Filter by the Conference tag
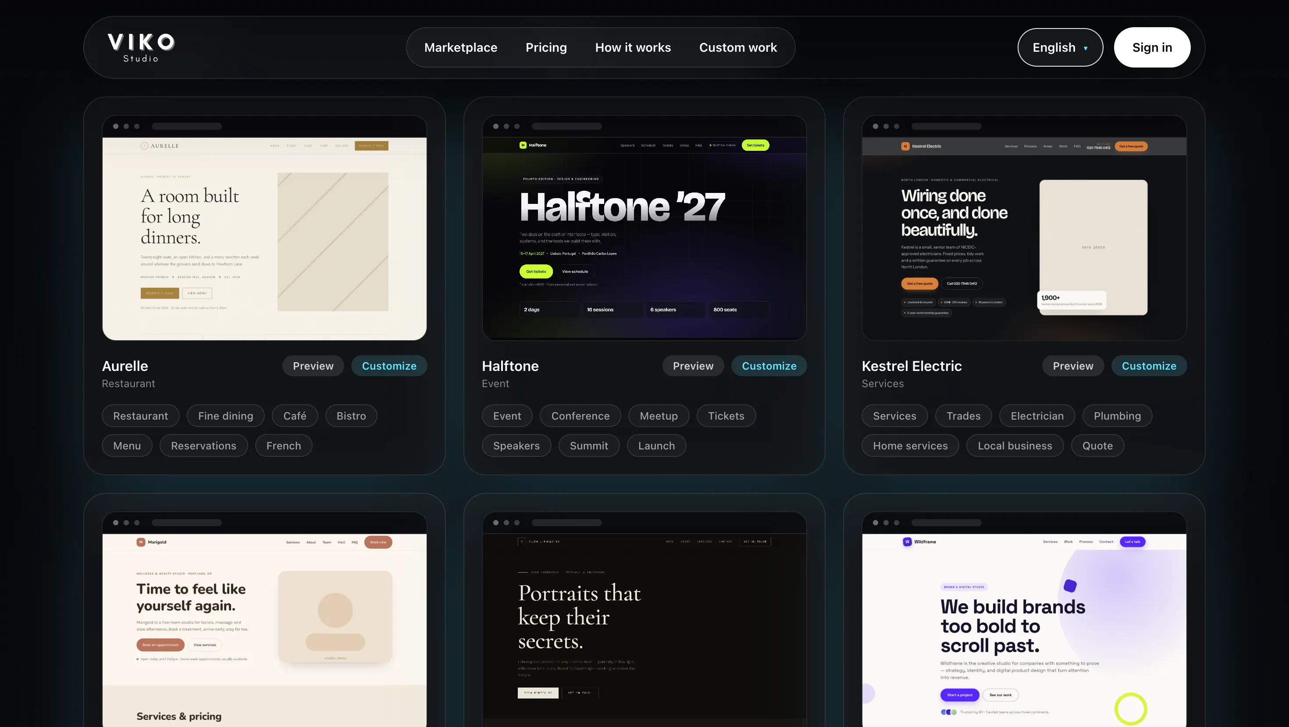 [x=580, y=416]
